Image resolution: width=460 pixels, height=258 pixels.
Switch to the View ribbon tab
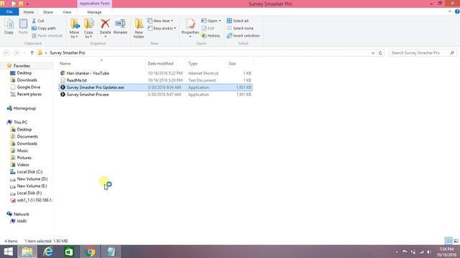click(x=67, y=12)
